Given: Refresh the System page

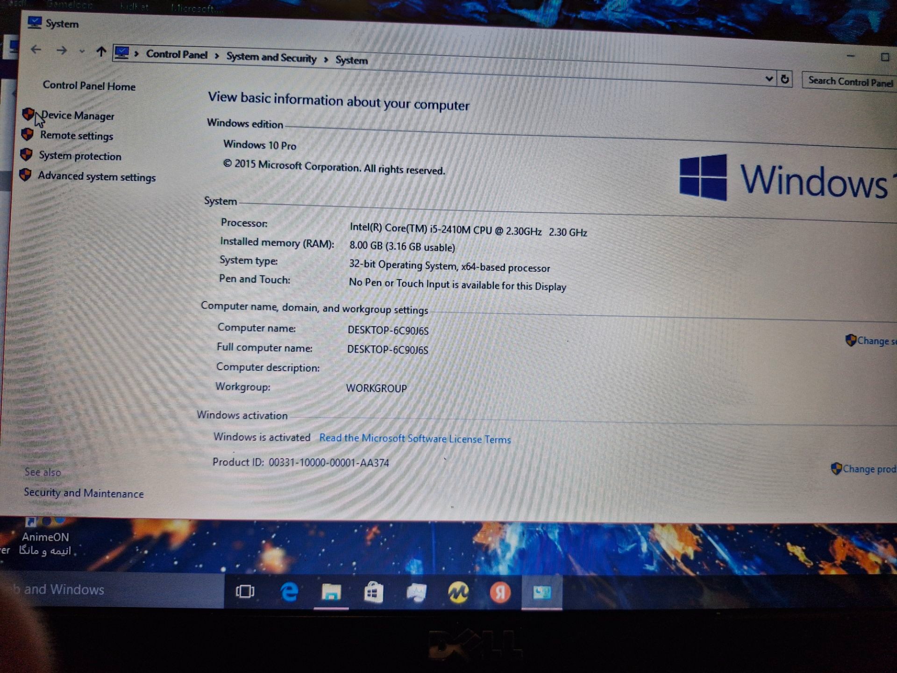Looking at the screenshot, I should pos(785,79).
